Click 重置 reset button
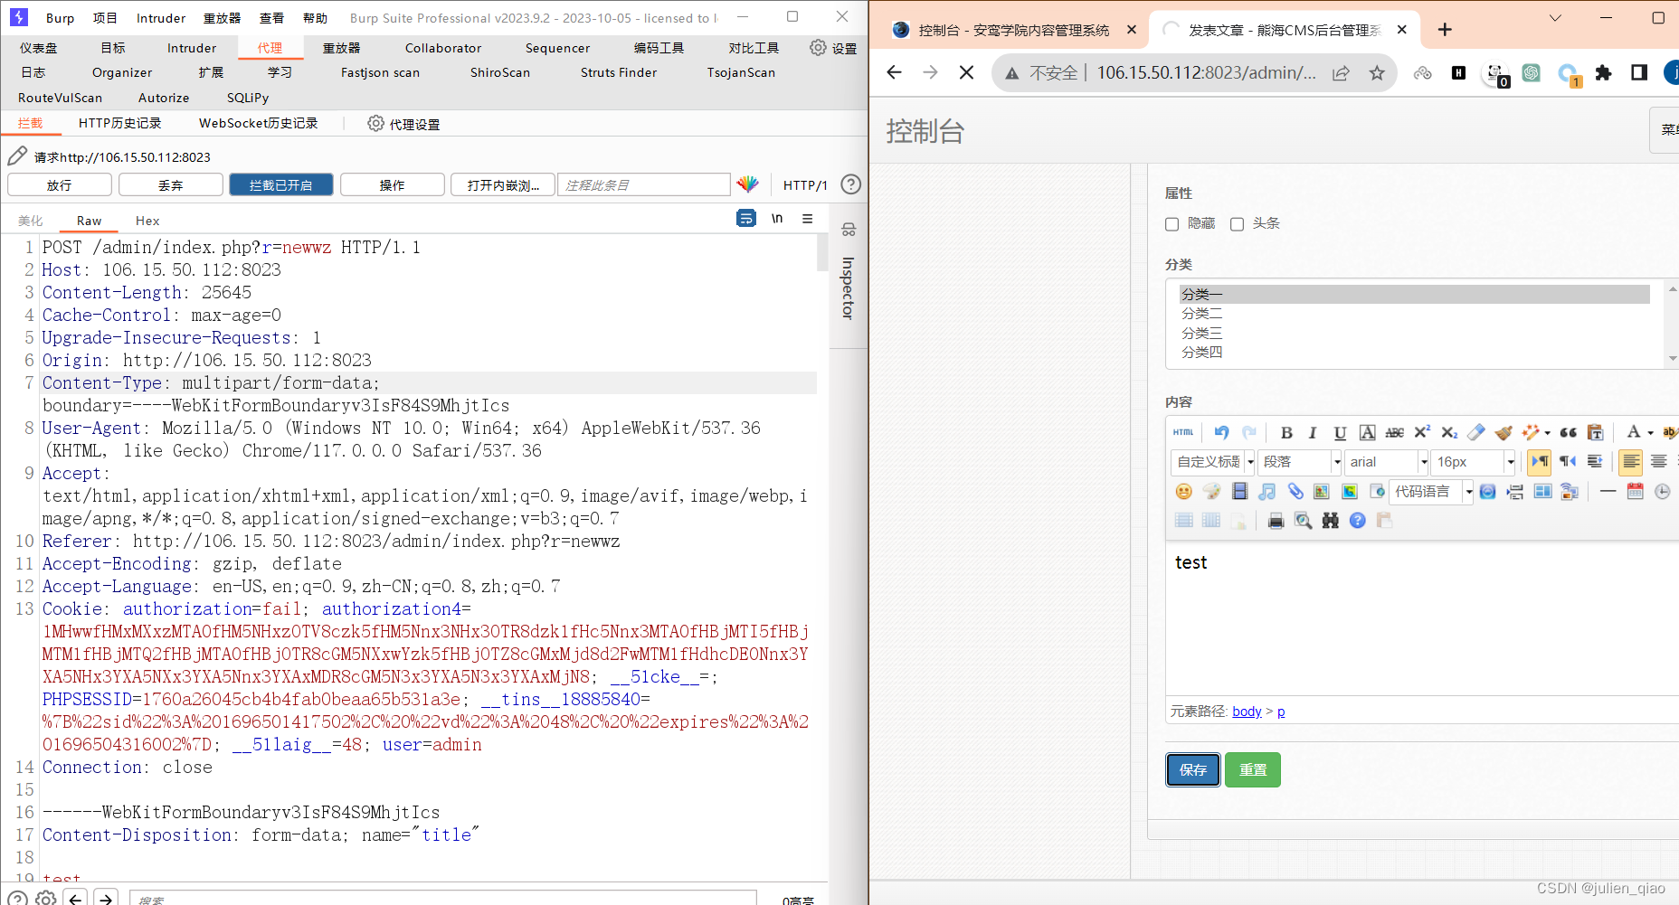 (x=1253, y=769)
